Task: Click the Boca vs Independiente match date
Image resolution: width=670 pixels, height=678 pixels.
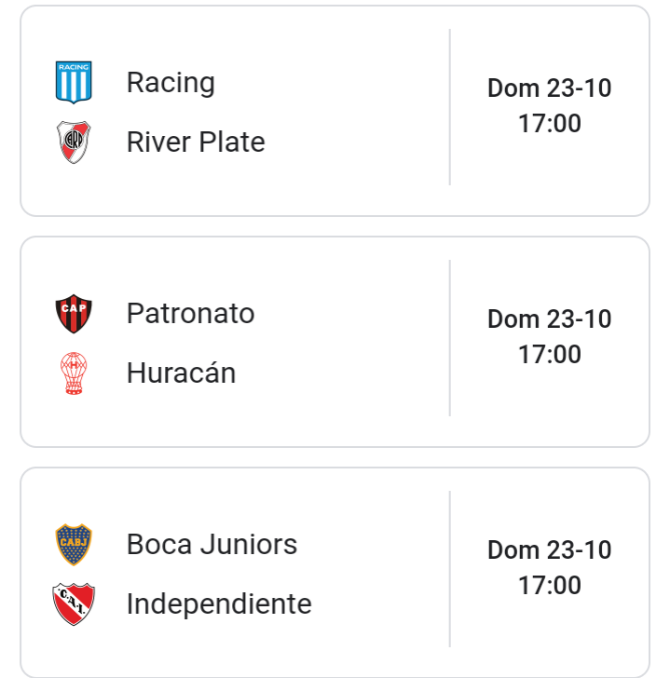Action: (549, 550)
